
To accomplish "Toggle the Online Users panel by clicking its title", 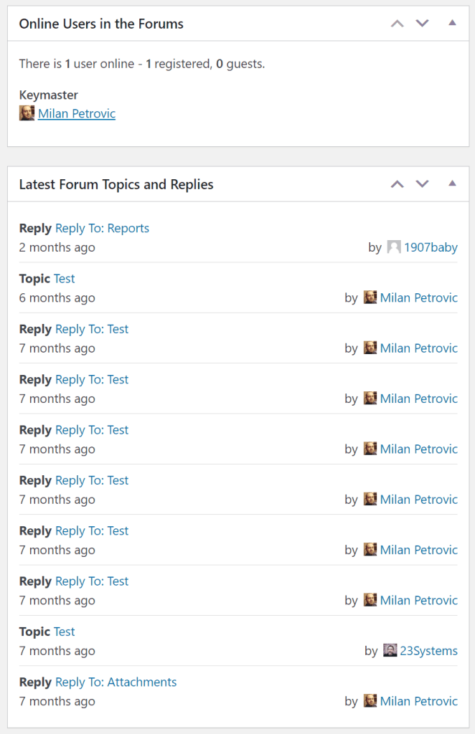I will point(100,24).
